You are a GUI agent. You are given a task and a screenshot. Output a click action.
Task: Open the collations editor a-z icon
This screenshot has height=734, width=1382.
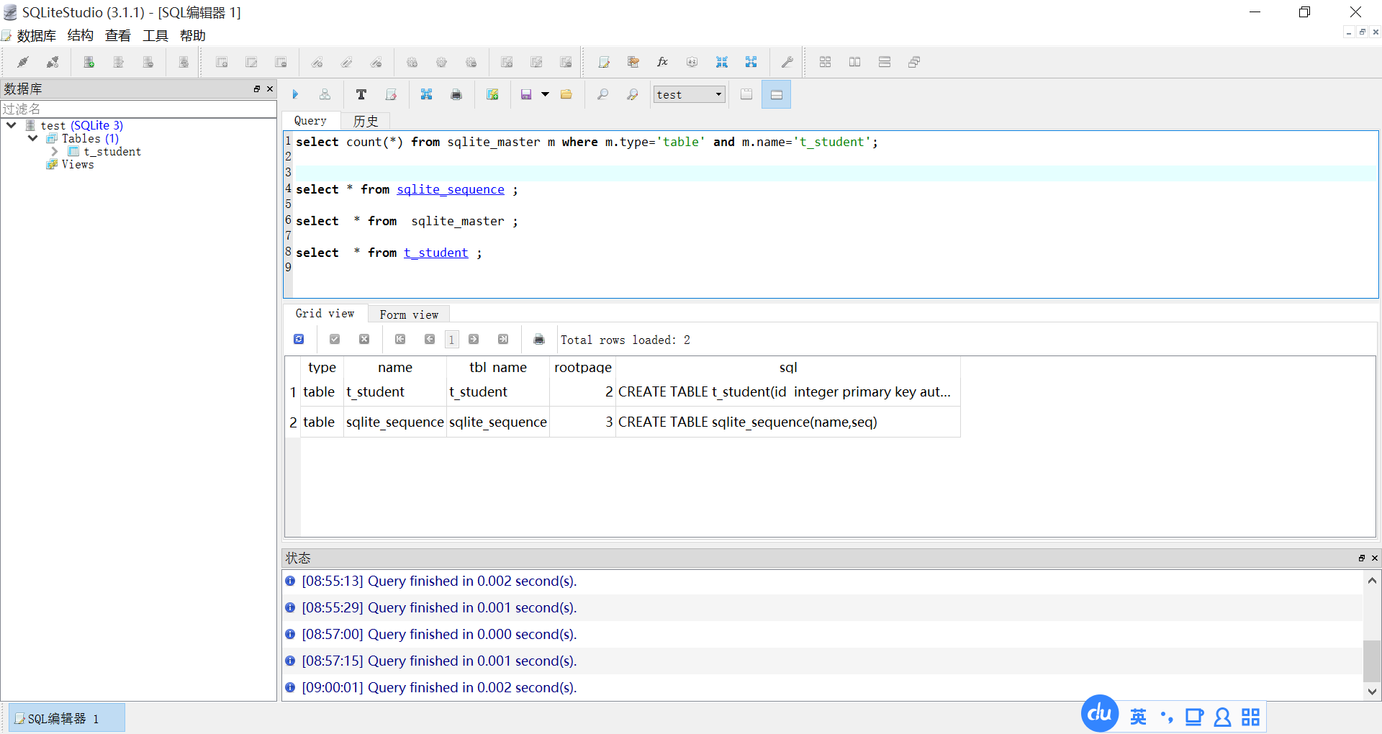point(692,62)
